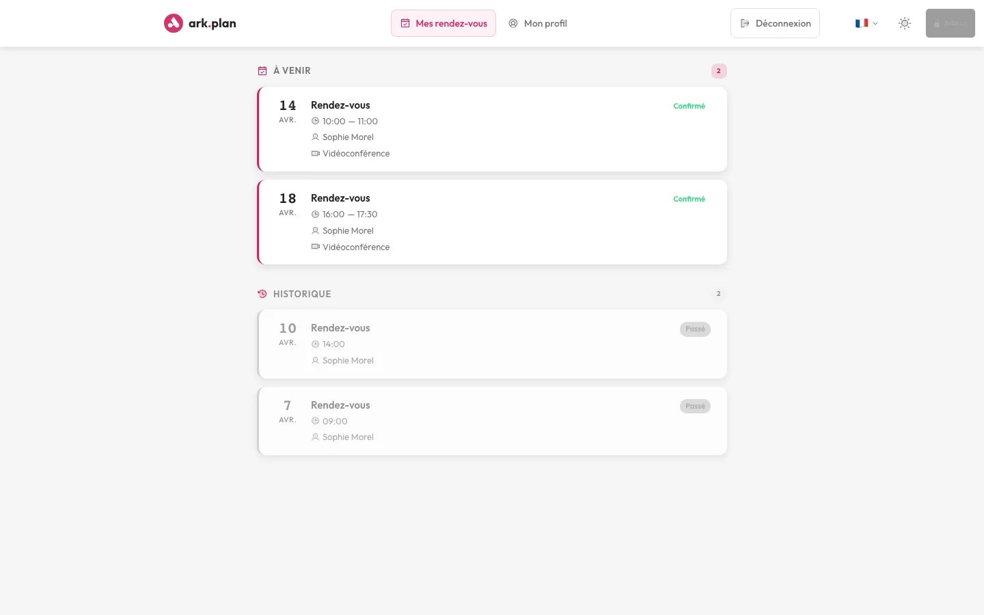Click the video camera icon on April 14 appointment
984x615 pixels.
tap(315, 154)
